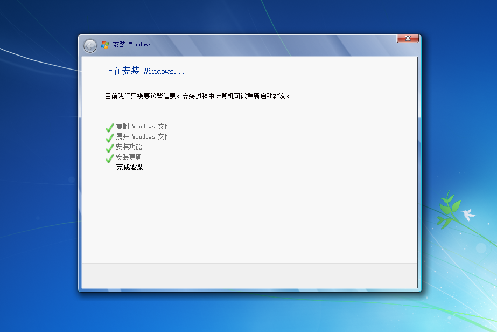Click the green checkmark beside 安装更新
Image resolution: width=497 pixels, height=332 pixels.
click(x=110, y=158)
